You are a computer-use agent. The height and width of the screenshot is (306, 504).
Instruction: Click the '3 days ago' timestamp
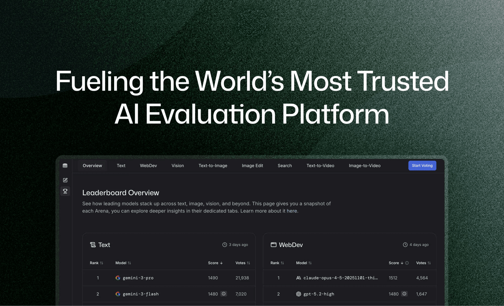coord(238,245)
